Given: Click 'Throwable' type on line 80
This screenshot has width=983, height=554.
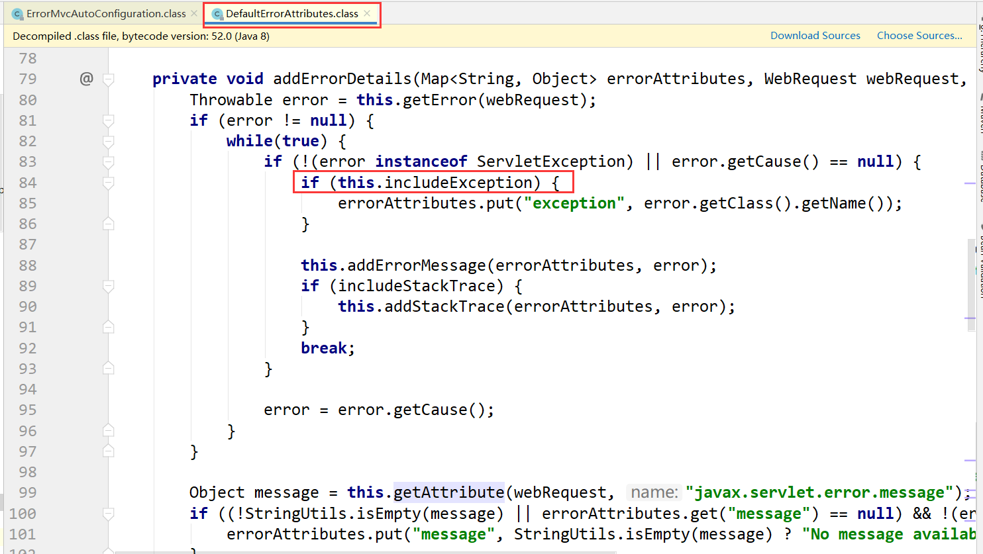Looking at the screenshot, I should [x=231, y=100].
